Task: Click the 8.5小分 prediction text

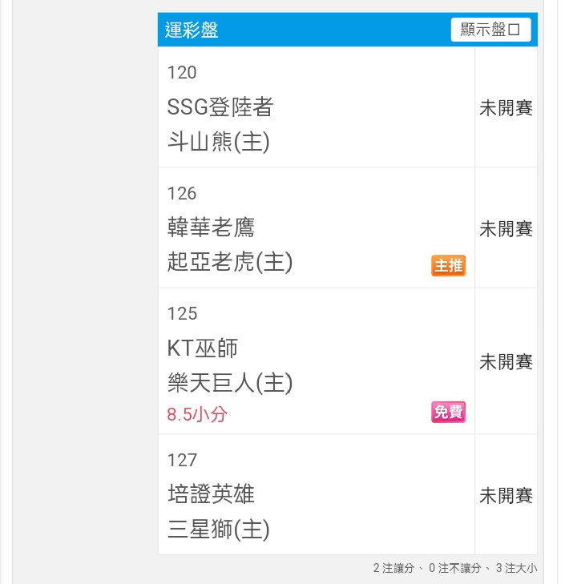Action: click(x=196, y=414)
